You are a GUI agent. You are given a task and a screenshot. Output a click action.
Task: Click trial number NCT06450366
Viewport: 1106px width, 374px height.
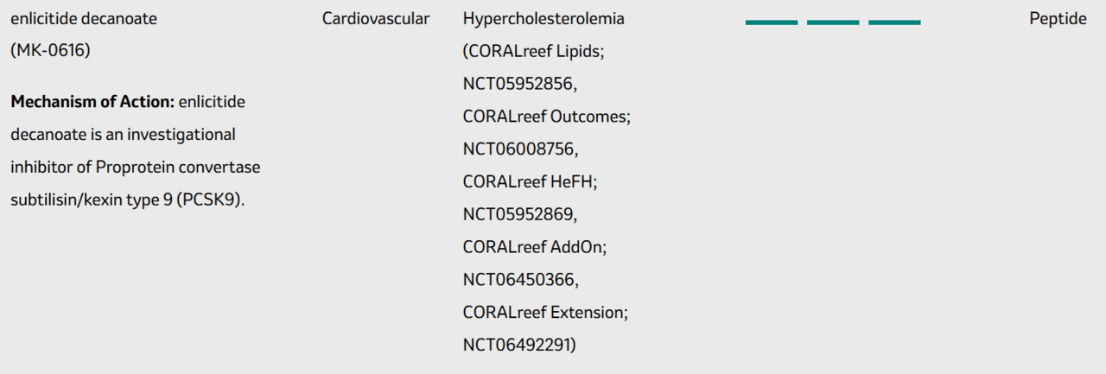(519, 280)
